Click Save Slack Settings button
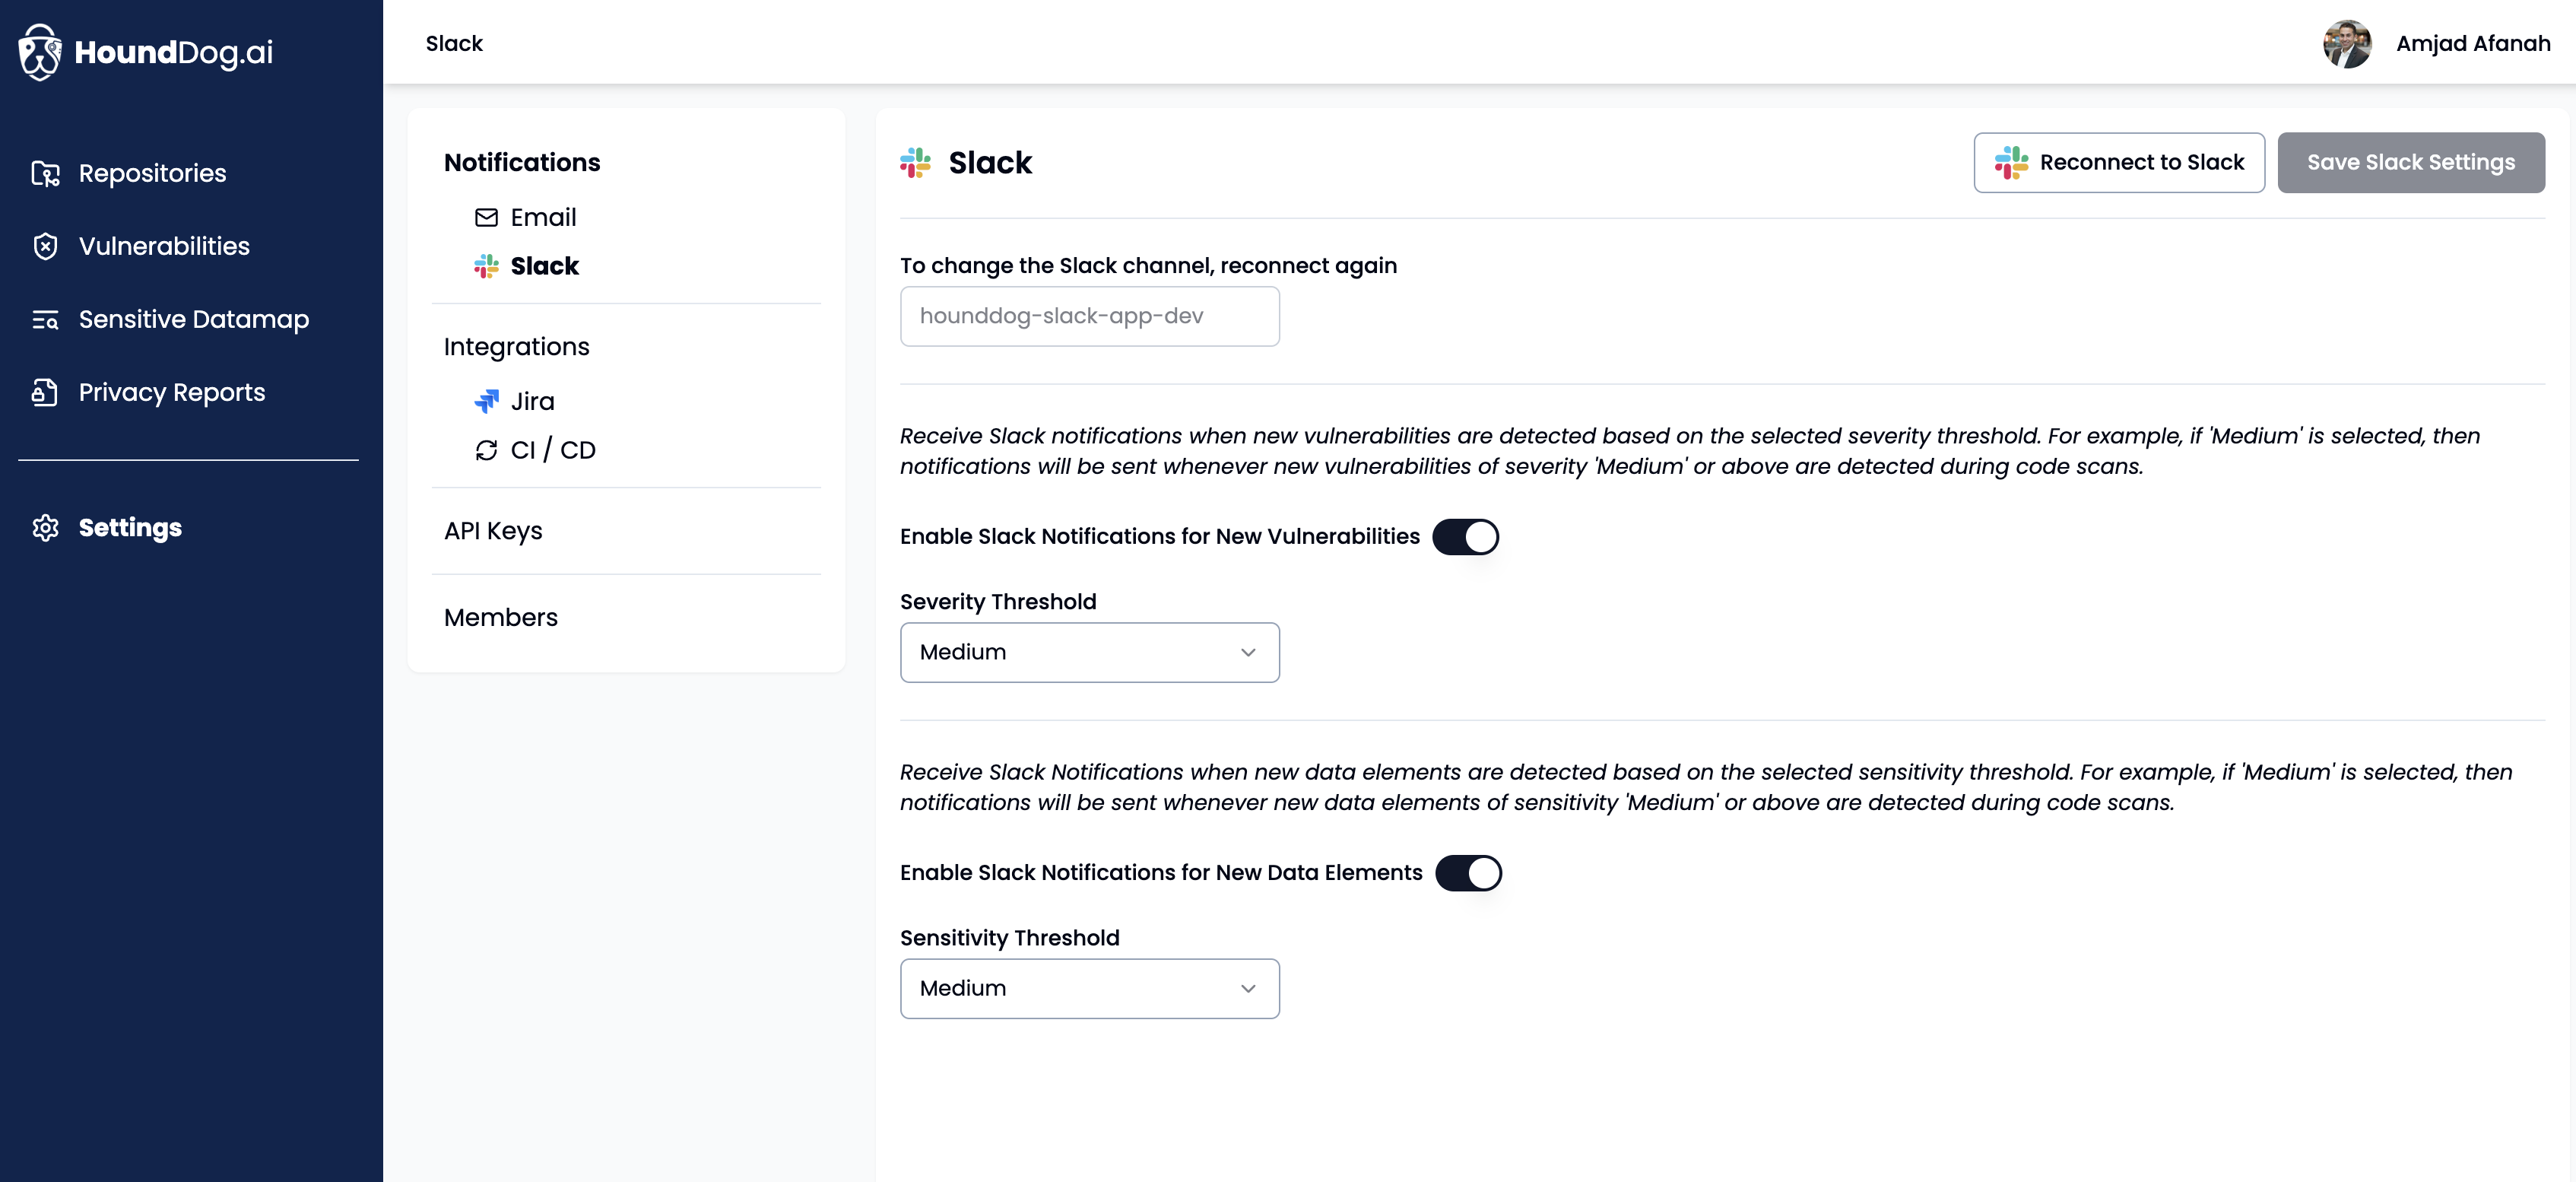The image size is (2576, 1182). point(2410,163)
